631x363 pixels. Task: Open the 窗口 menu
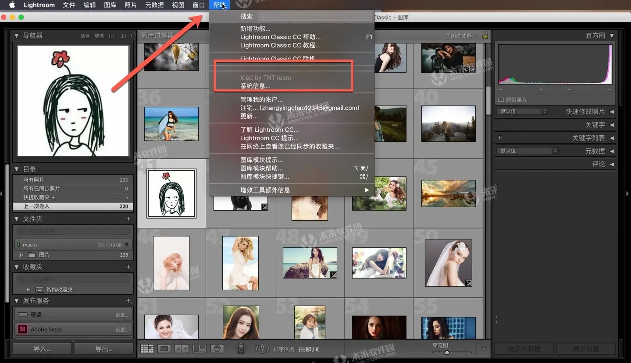click(x=199, y=5)
